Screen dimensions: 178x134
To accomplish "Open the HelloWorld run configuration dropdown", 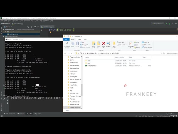I will 158,24.
